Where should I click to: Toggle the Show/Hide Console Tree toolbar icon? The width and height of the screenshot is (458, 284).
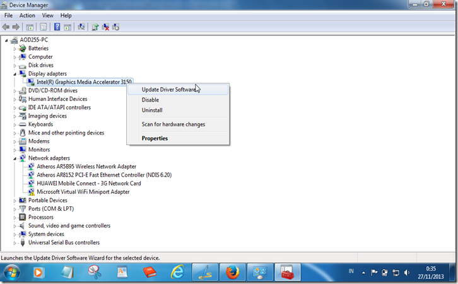pyautogui.click(x=30, y=27)
